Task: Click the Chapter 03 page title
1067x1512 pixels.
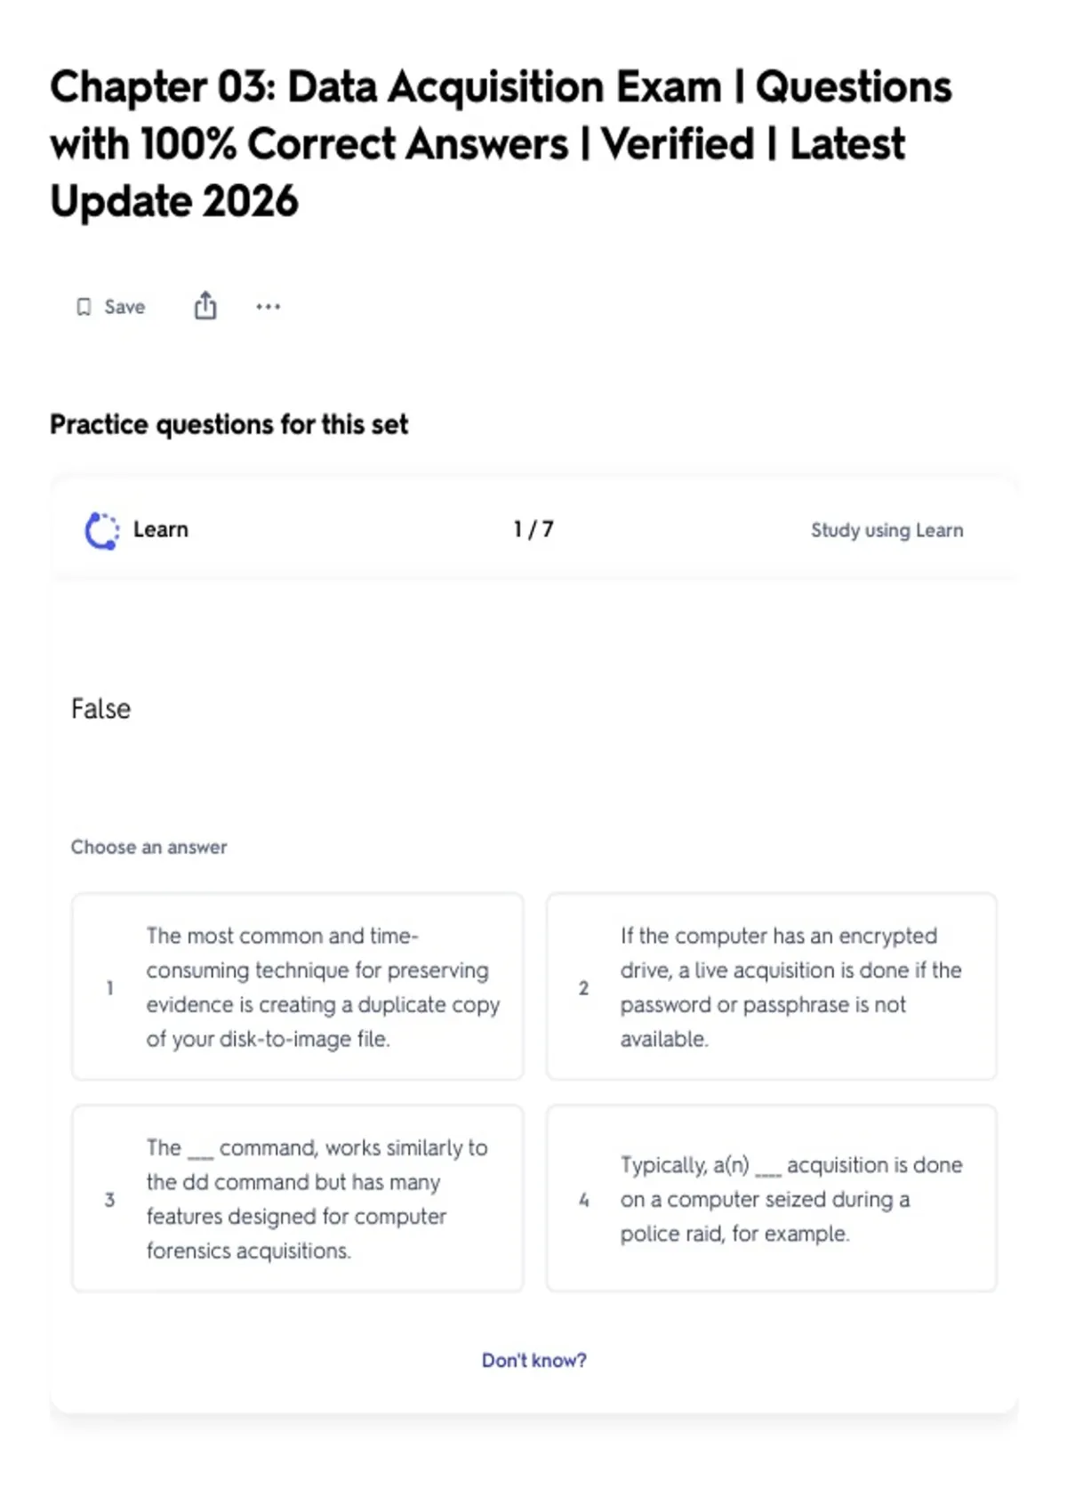Action: pyautogui.click(x=501, y=143)
